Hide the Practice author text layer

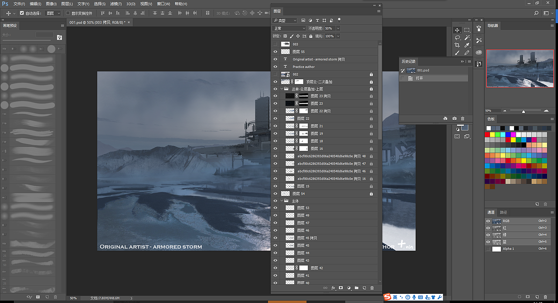[x=275, y=67]
